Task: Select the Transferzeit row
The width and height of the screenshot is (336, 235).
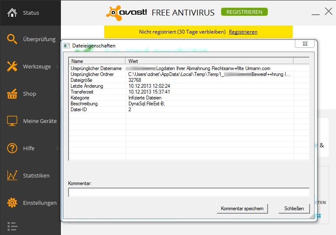Action: (x=189, y=92)
